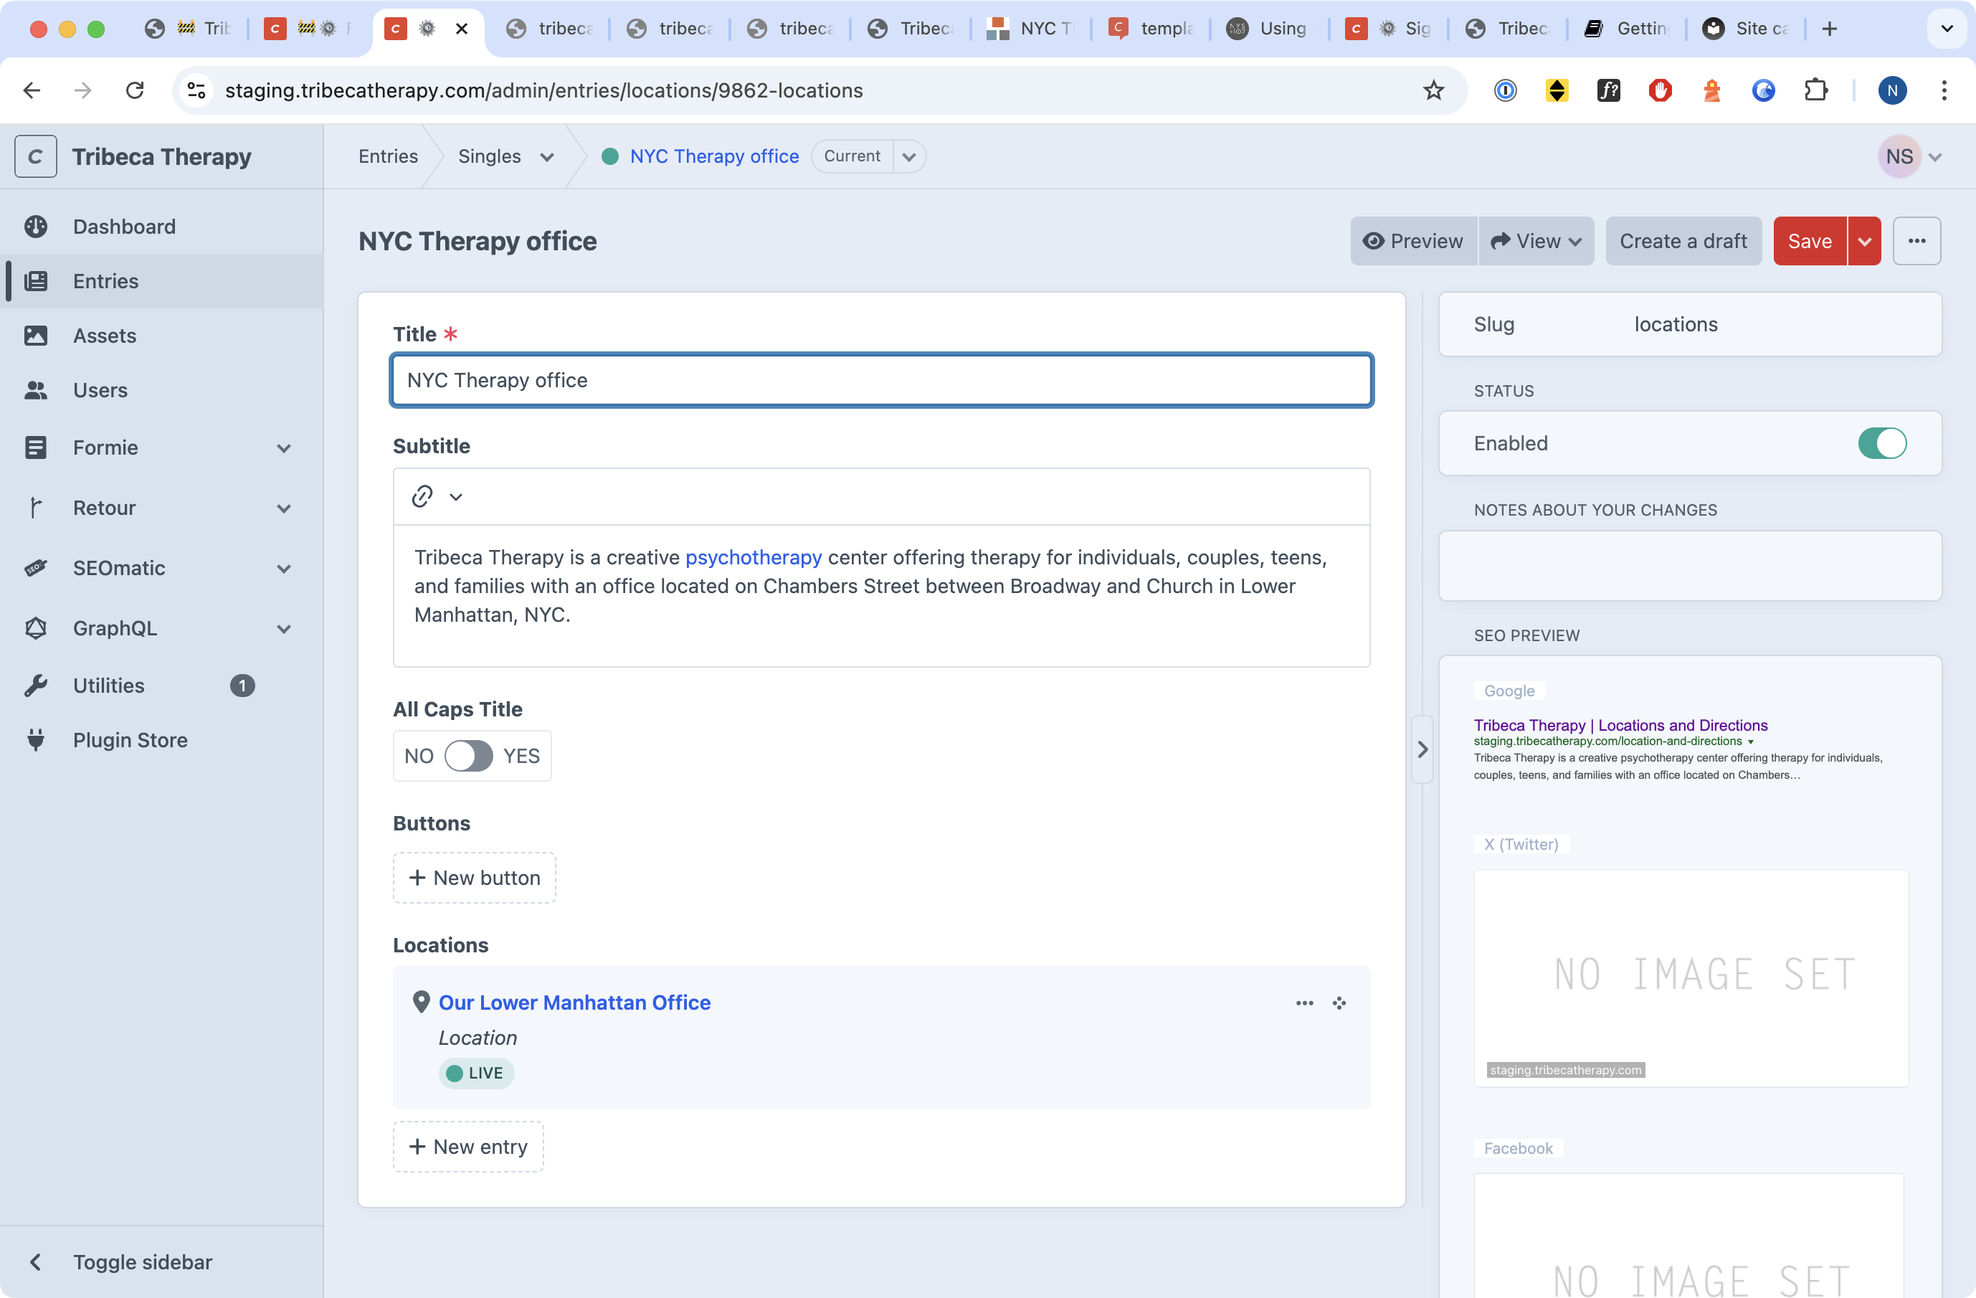The width and height of the screenshot is (1976, 1298).
Task: Click the Chrome three-dot menu icon
Action: click(x=1944, y=90)
